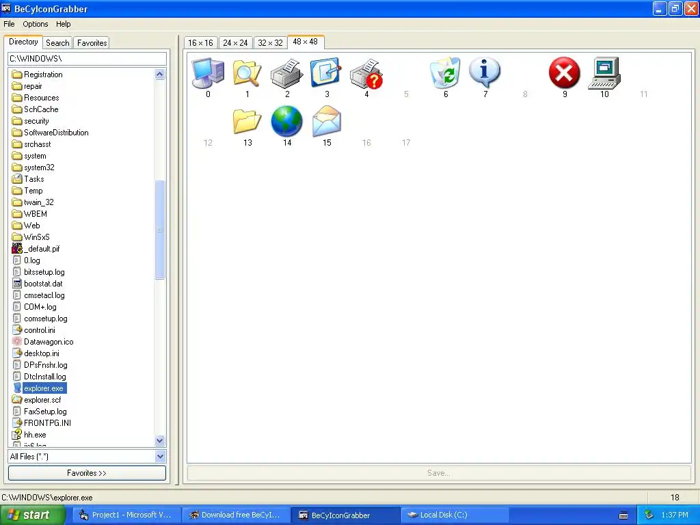Image resolution: width=700 pixels, height=525 pixels.
Task: Select printer with question mark icon 4
Action: pyautogui.click(x=366, y=73)
